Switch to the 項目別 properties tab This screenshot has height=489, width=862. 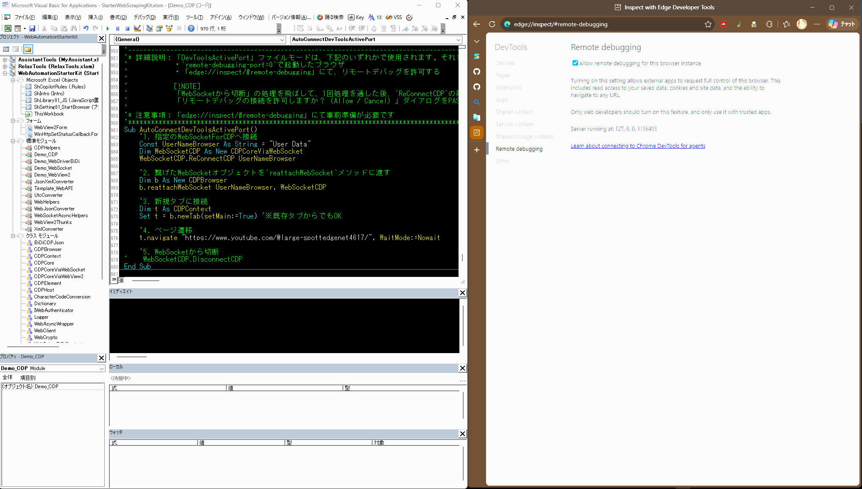click(28, 378)
